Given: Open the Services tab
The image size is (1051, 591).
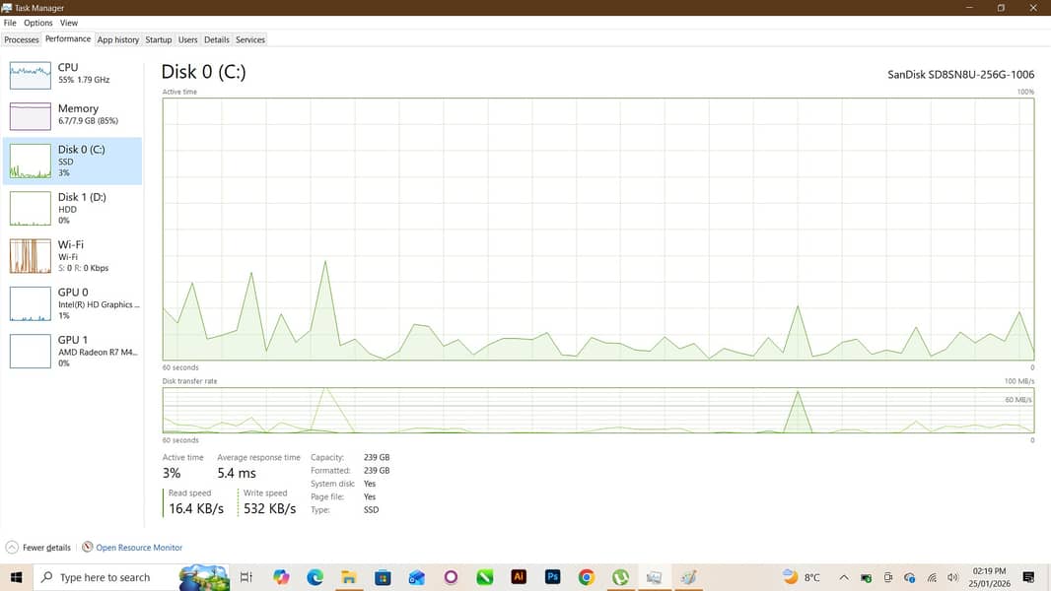Looking at the screenshot, I should click(x=249, y=39).
